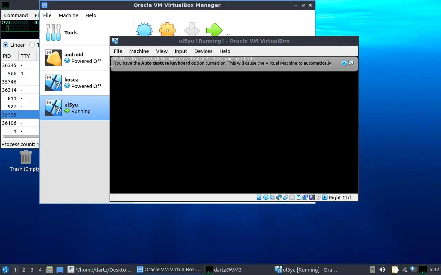Open Help menu in the ul5yu VM window
441x275 pixels.
[225, 51]
